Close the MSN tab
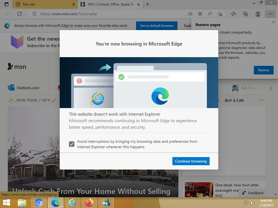The height and width of the screenshot is (208, 278). coord(139,4)
